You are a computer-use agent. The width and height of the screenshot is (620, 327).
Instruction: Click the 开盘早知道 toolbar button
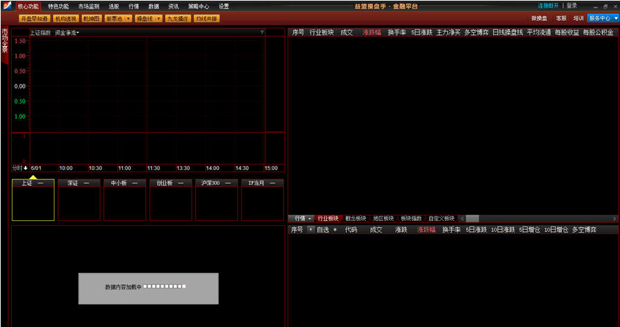(x=34, y=19)
